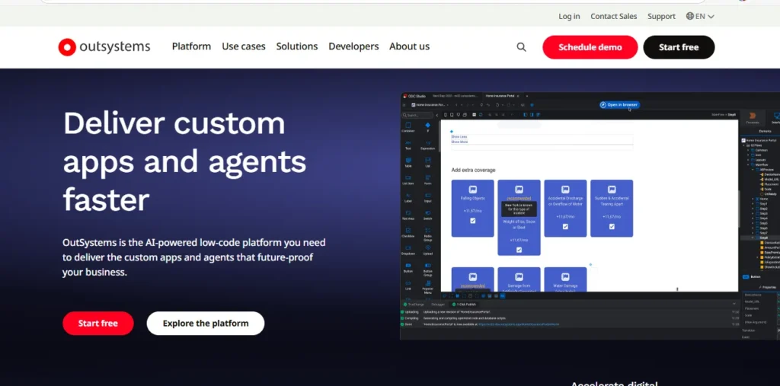Click the image icon on Falling Objects card
This screenshot has width=780, height=386.
point(472,189)
